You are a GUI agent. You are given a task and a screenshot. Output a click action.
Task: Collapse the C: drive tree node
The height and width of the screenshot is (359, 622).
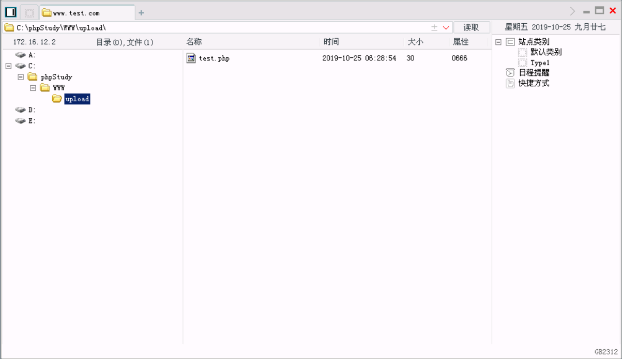tap(7, 66)
